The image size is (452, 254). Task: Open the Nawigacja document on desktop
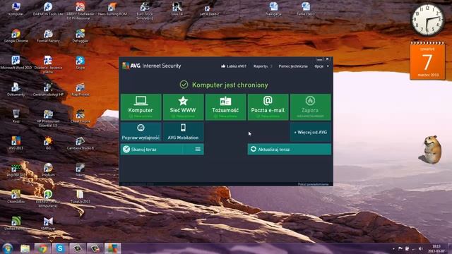pos(273,8)
